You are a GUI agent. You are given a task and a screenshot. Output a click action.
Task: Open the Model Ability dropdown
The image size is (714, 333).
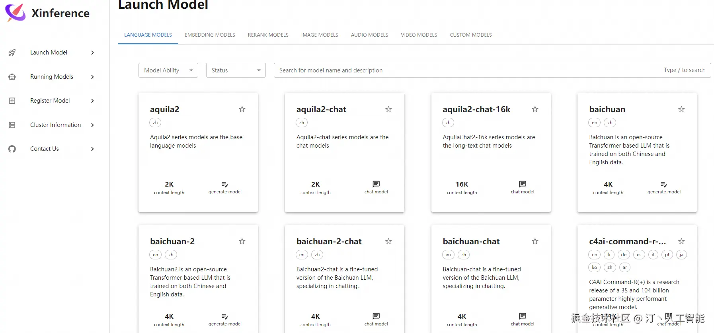(168, 70)
